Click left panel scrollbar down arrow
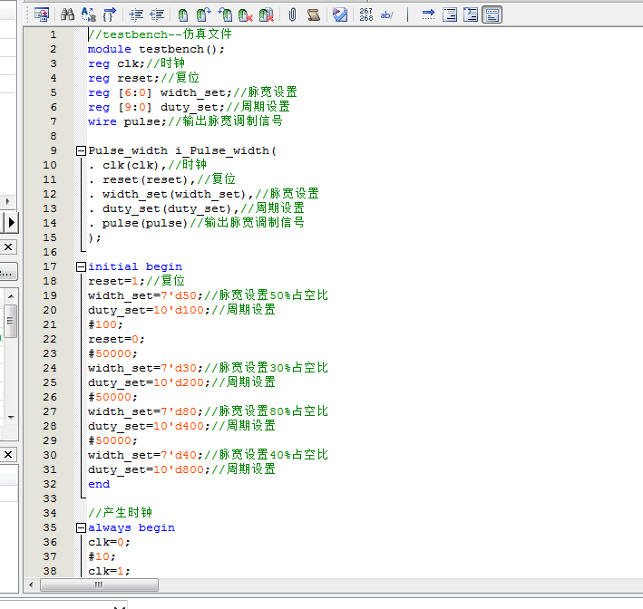Viewport: 643px width, 609px height. (11, 417)
